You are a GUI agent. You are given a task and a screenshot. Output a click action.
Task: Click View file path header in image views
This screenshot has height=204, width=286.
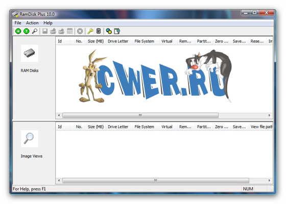[x=260, y=127]
